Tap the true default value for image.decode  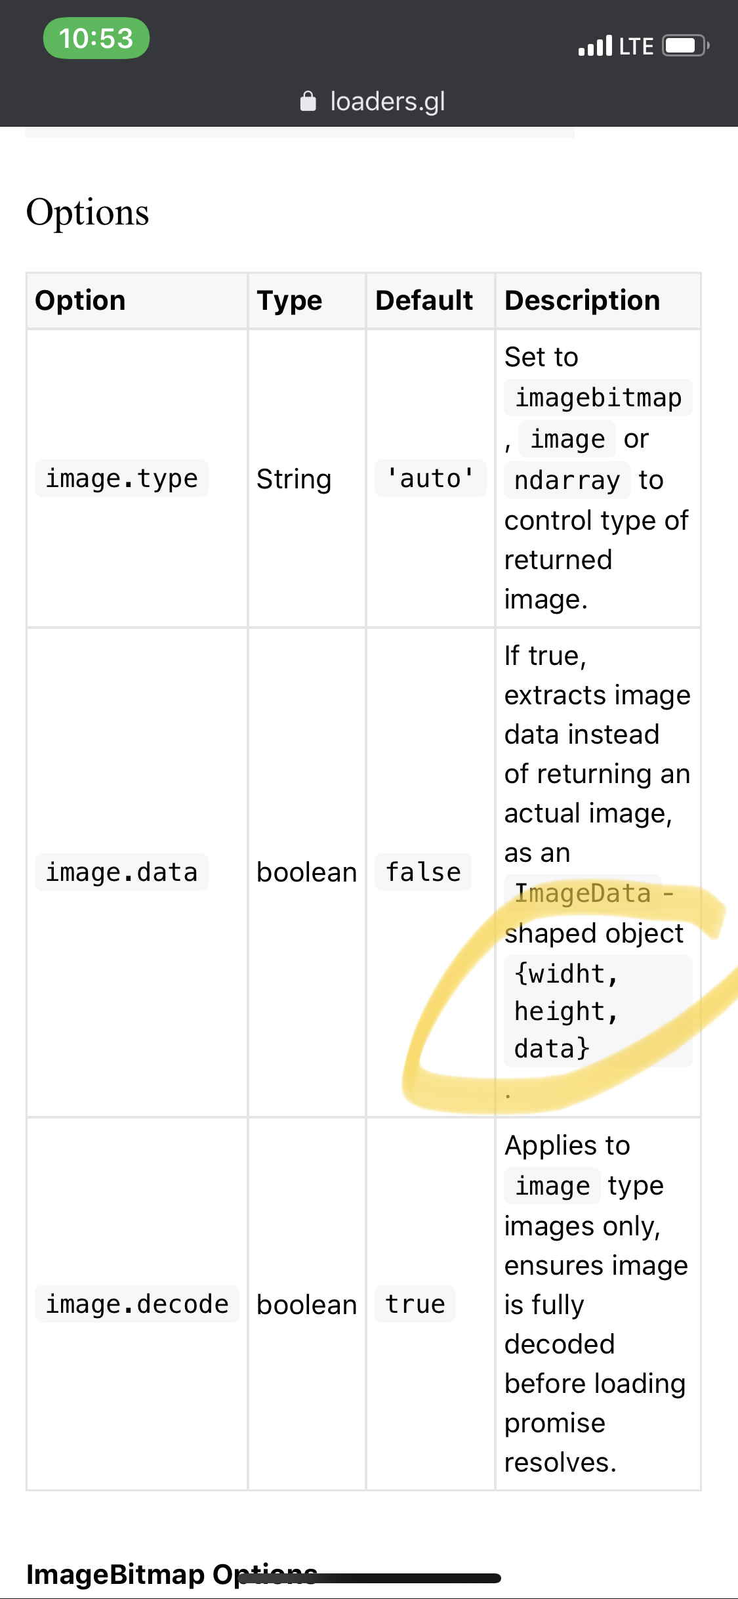click(414, 1304)
